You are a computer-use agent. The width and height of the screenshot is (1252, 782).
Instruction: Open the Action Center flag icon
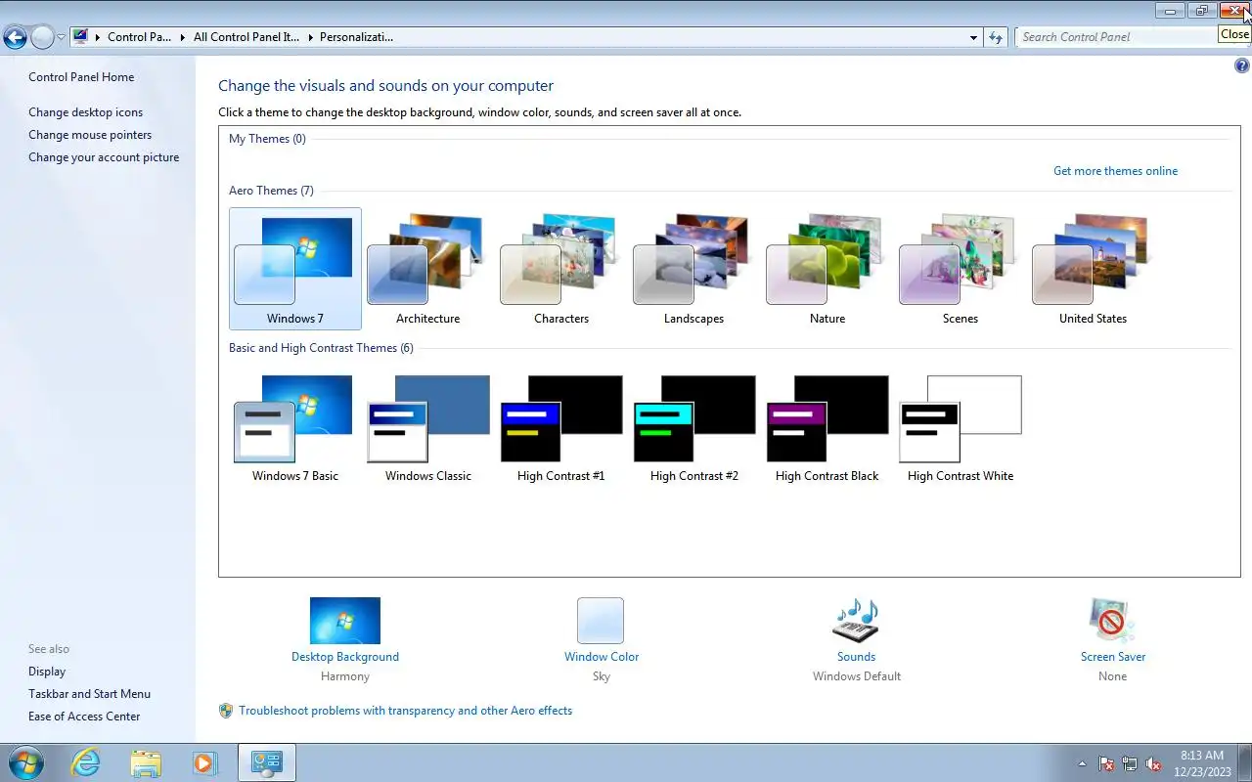pos(1106,764)
